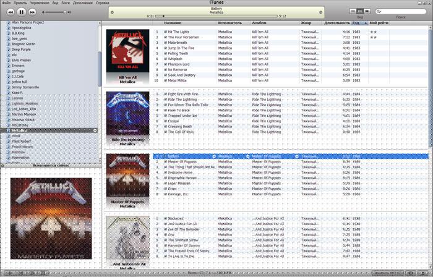Sort by the Длительность column header

(337, 23)
